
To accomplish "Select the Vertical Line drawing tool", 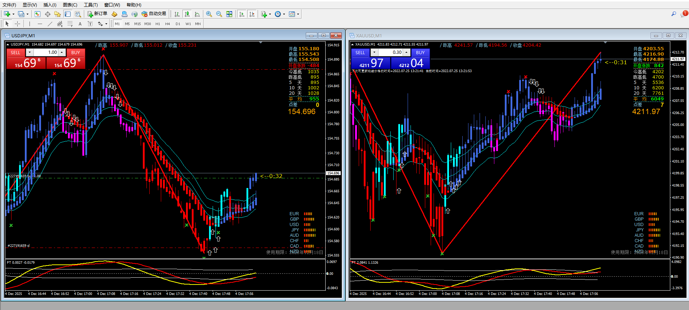I will point(30,24).
